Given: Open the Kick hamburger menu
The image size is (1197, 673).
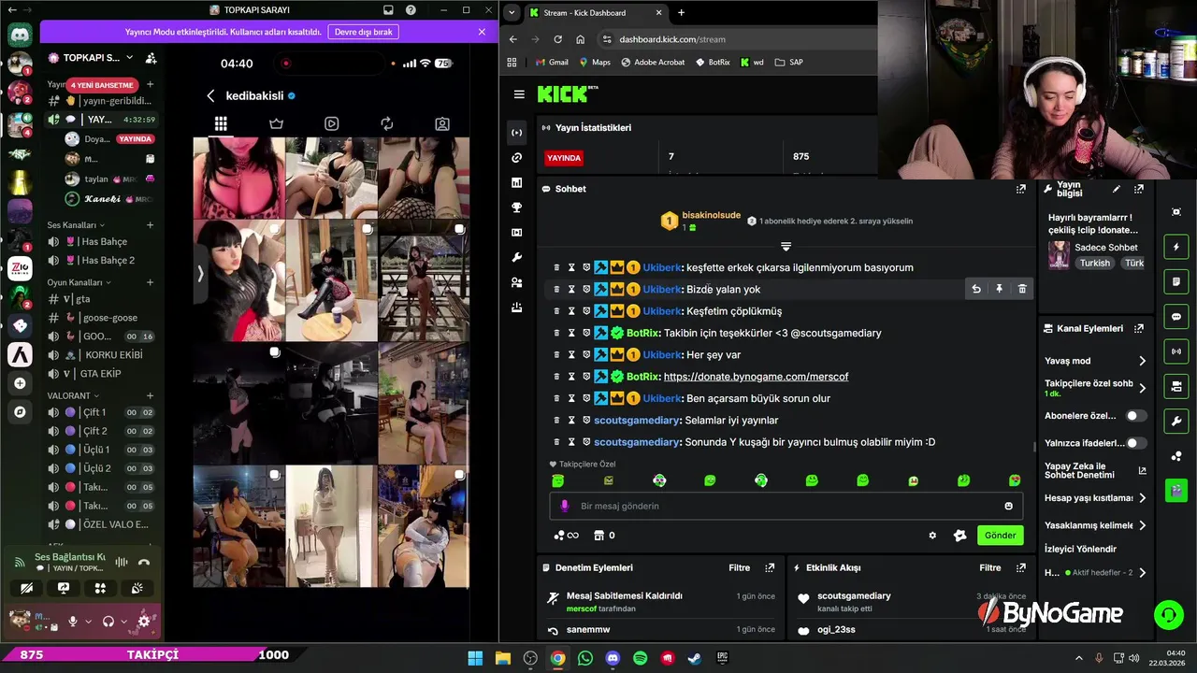Looking at the screenshot, I should (x=519, y=94).
